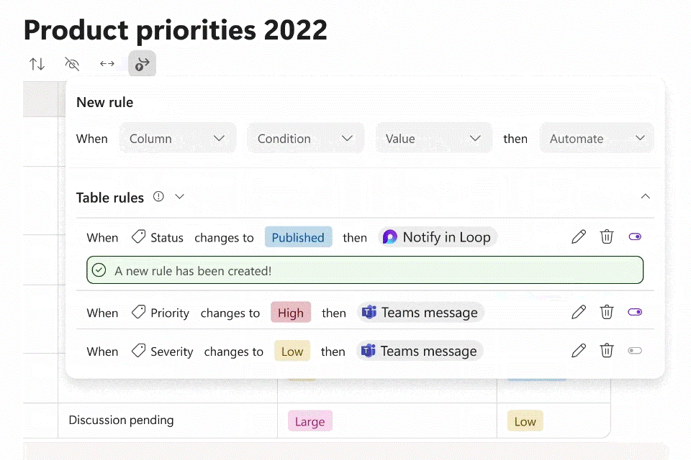Open the Condition dropdown

pos(305,138)
